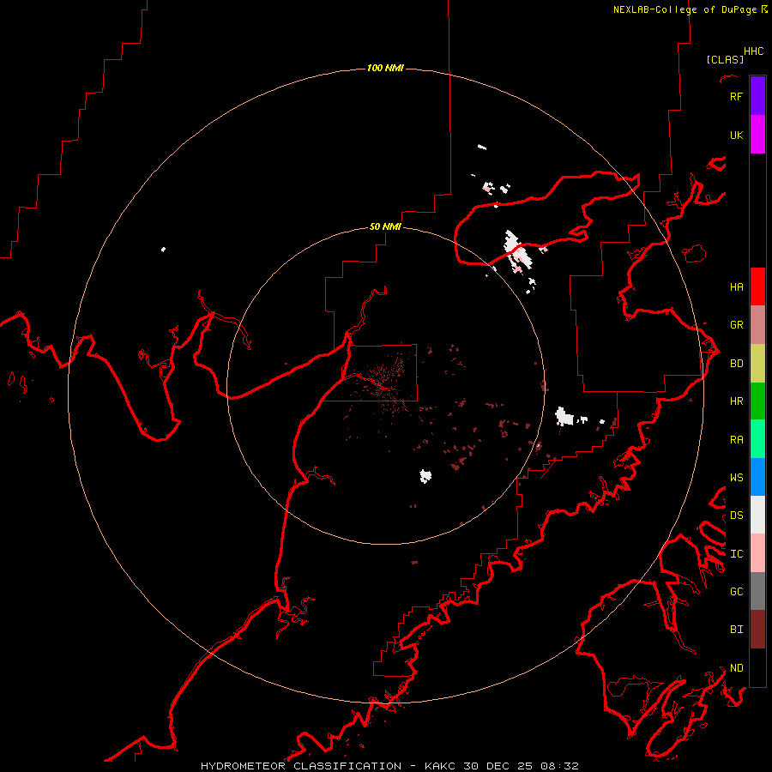Click the ND legend label
Screen dimensions: 772x772
click(736, 667)
